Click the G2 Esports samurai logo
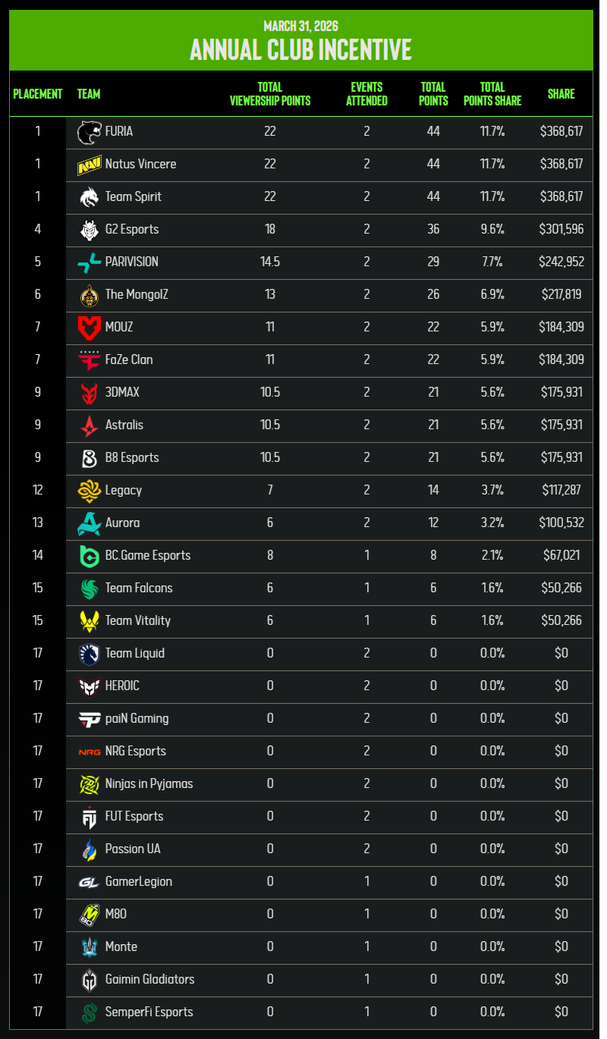 (89, 230)
